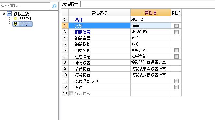Click the 筏板主筋 folder icon

coord(9,14)
